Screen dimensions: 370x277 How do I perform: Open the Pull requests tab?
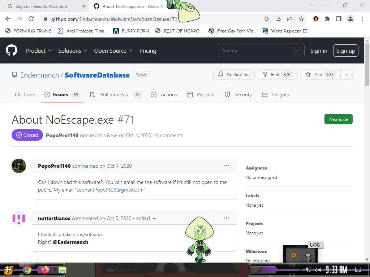pyautogui.click(x=115, y=94)
